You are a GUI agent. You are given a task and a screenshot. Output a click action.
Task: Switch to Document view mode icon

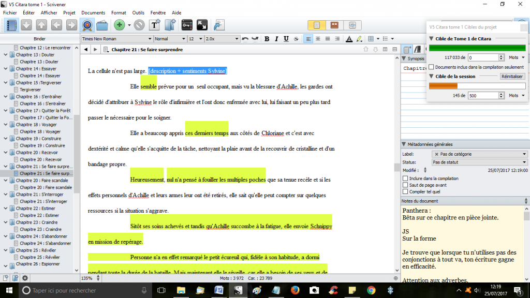(x=317, y=25)
